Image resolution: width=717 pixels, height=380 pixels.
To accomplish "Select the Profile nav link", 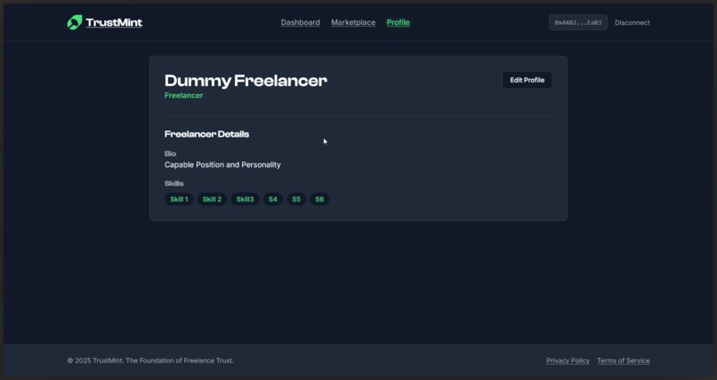I will pos(399,22).
